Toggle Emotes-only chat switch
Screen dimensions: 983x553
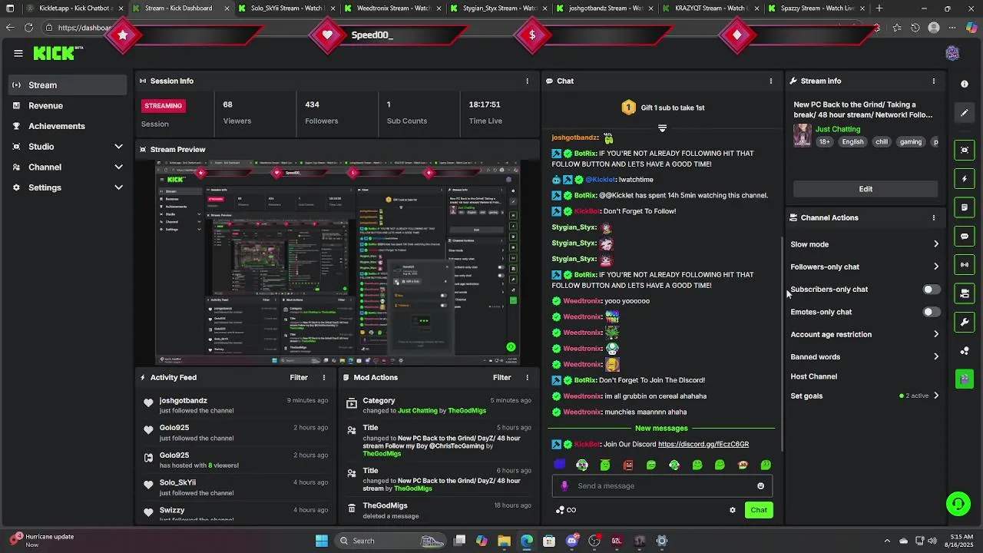point(931,312)
